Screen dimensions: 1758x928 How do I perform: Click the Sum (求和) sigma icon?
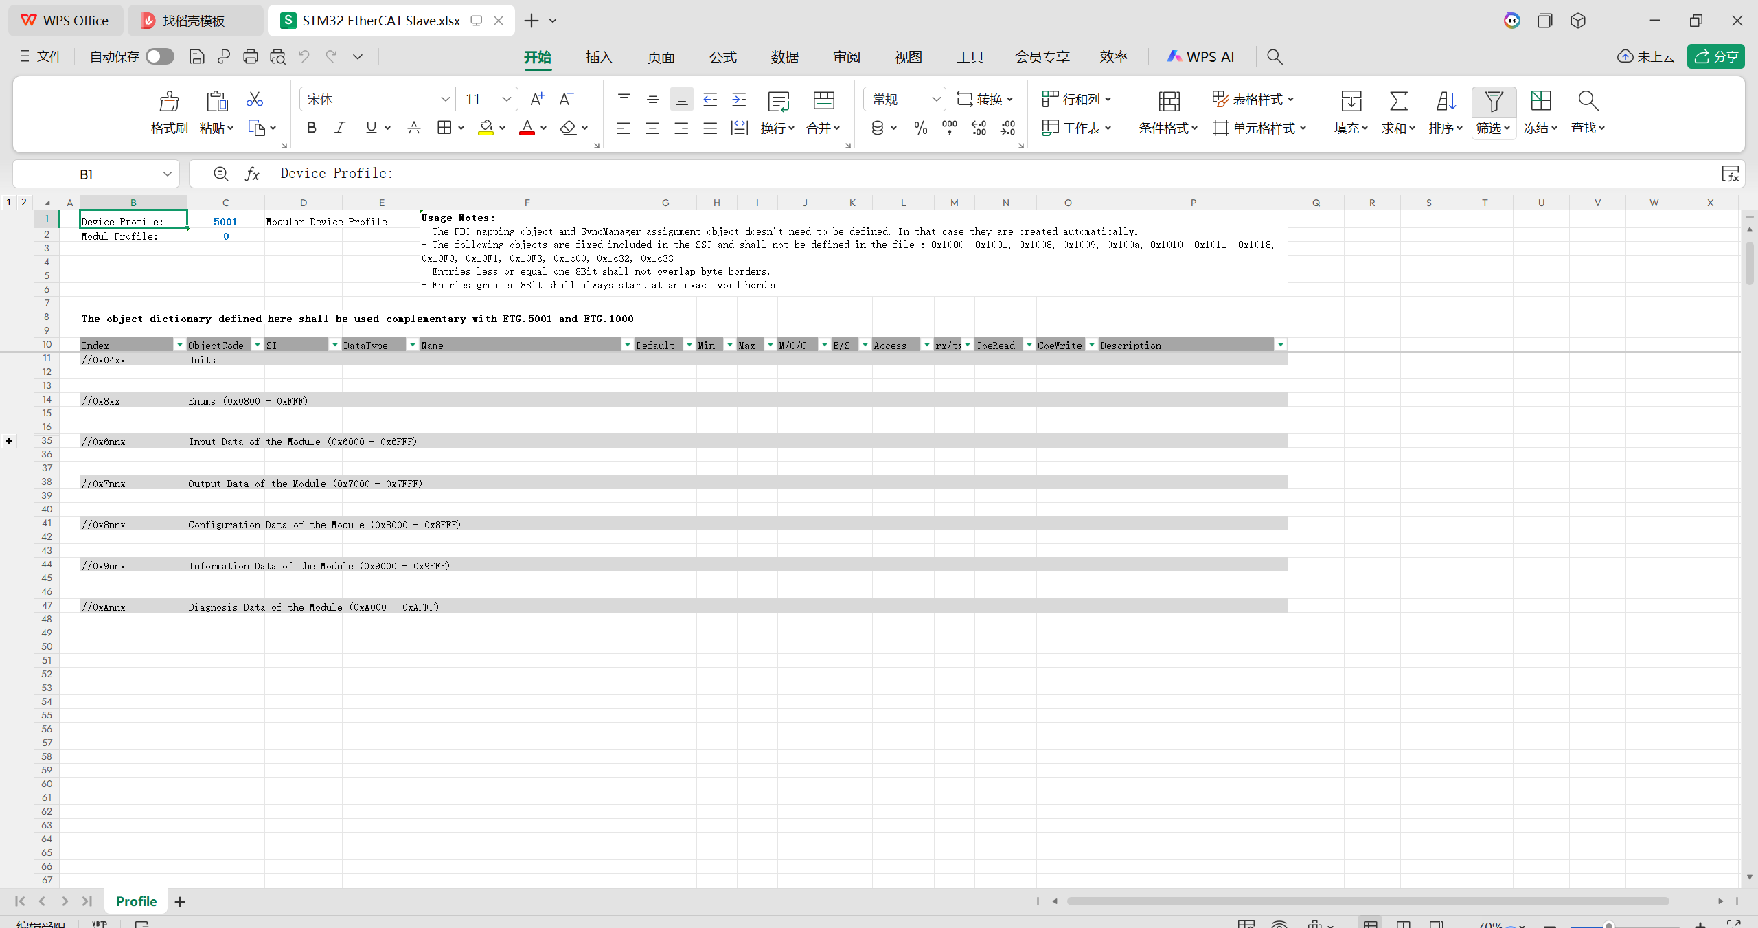[1398, 102]
